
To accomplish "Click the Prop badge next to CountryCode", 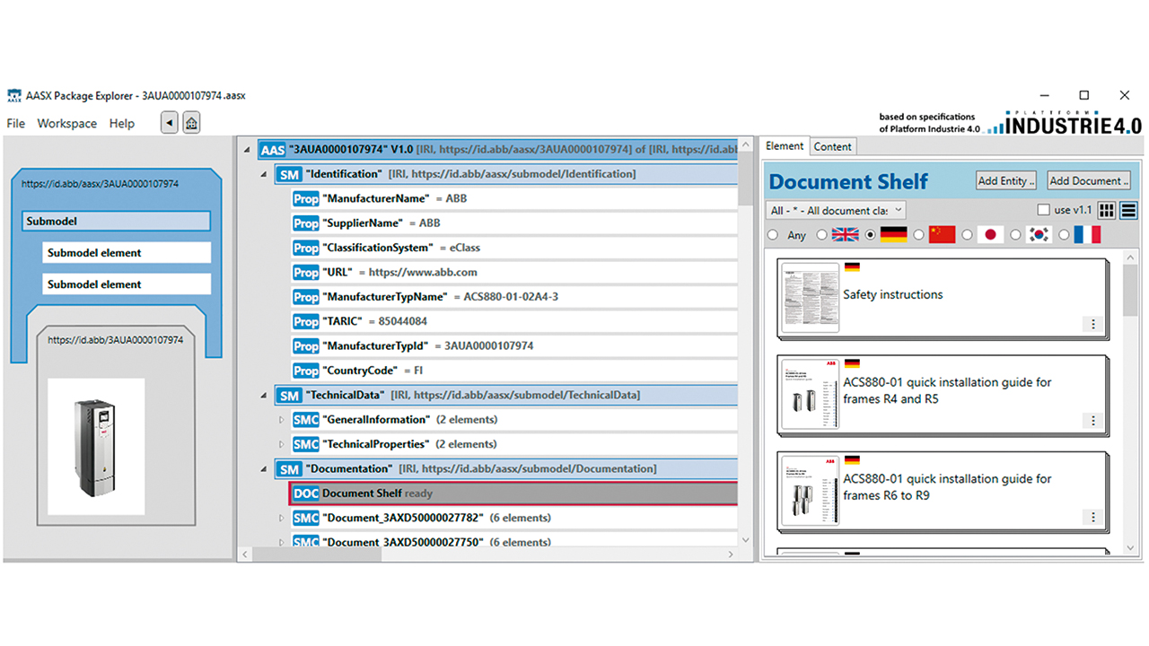I will 306,371.
